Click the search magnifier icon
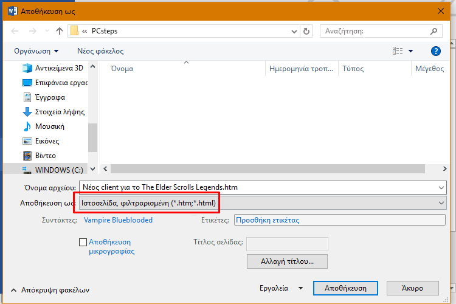This screenshot has width=456, height=304. pos(434,31)
